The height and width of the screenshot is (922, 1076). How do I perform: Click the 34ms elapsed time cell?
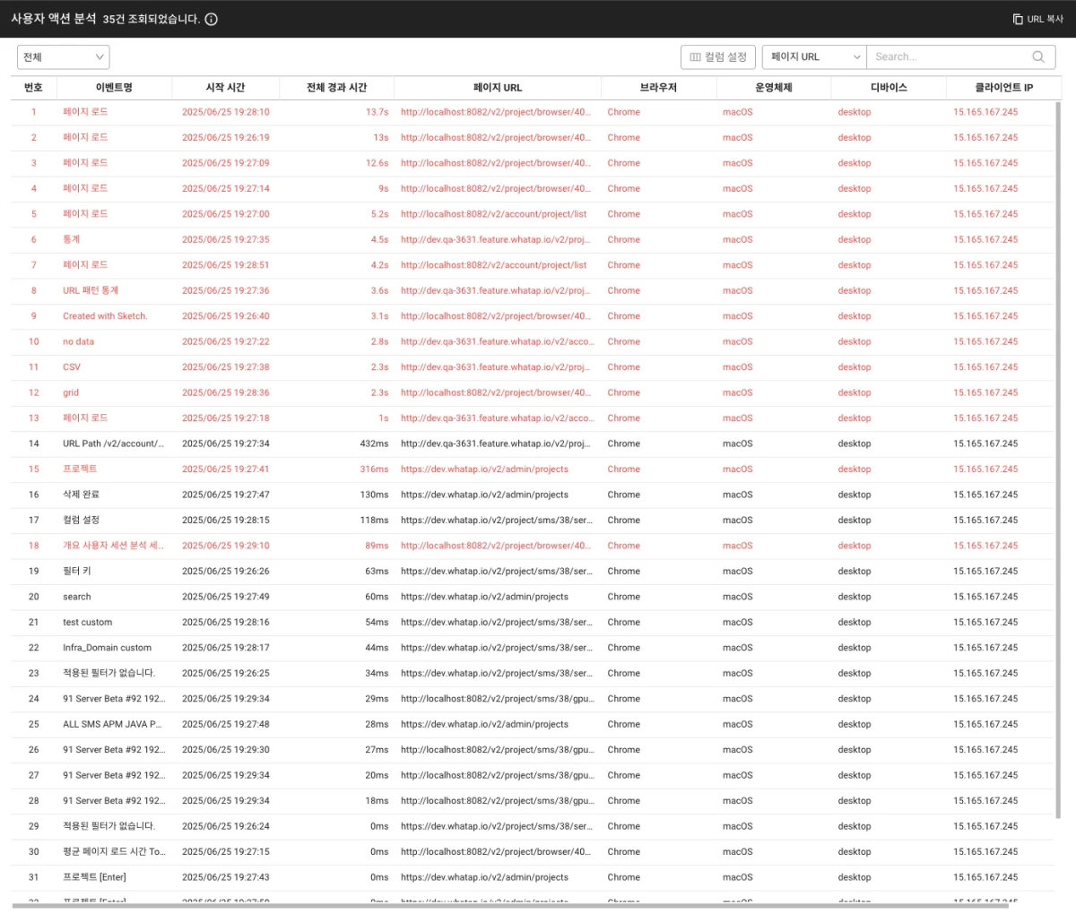click(377, 674)
